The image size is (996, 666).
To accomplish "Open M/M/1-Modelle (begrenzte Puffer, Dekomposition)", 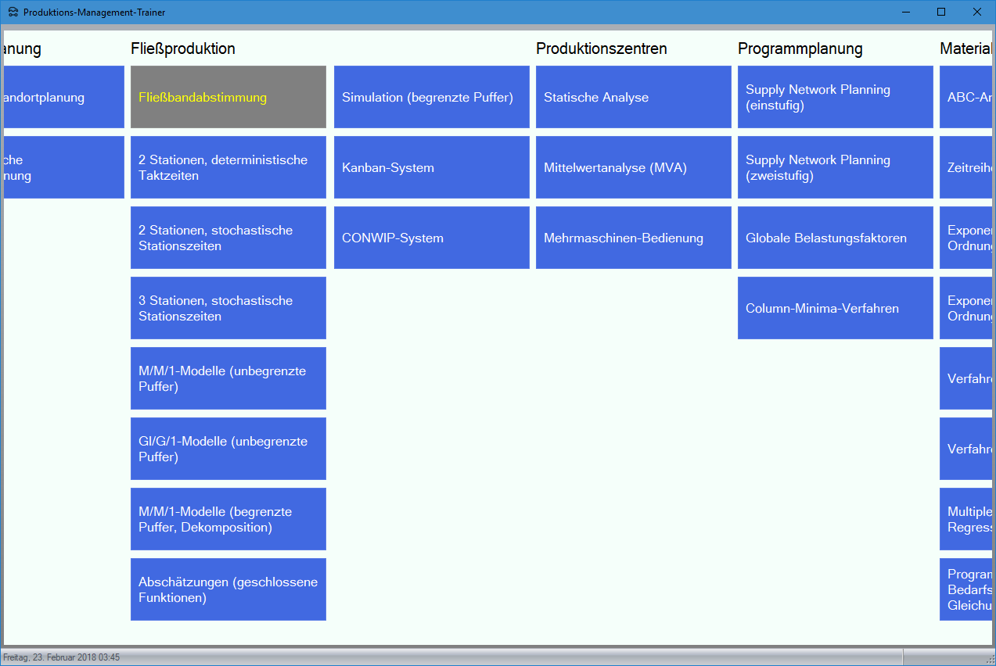I will pyautogui.click(x=228, y=519).
